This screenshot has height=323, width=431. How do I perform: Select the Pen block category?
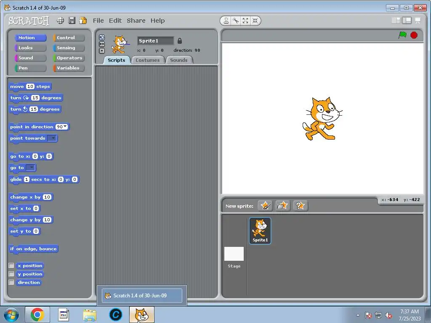[x=30, y=68]
